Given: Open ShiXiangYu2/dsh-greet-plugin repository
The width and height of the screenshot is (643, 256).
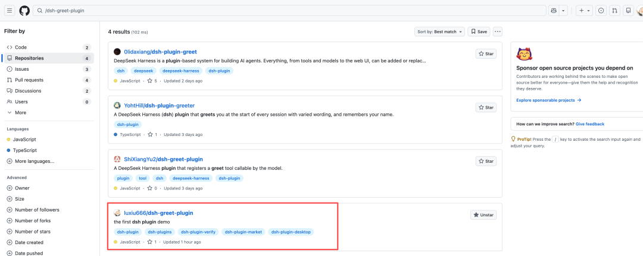Looking at the screenshot, I should coord(163,159).
